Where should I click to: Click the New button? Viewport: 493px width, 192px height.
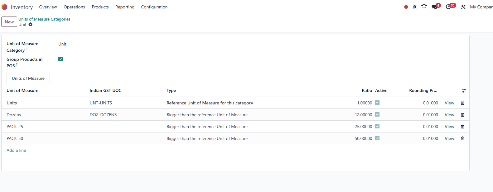point(9,22)
